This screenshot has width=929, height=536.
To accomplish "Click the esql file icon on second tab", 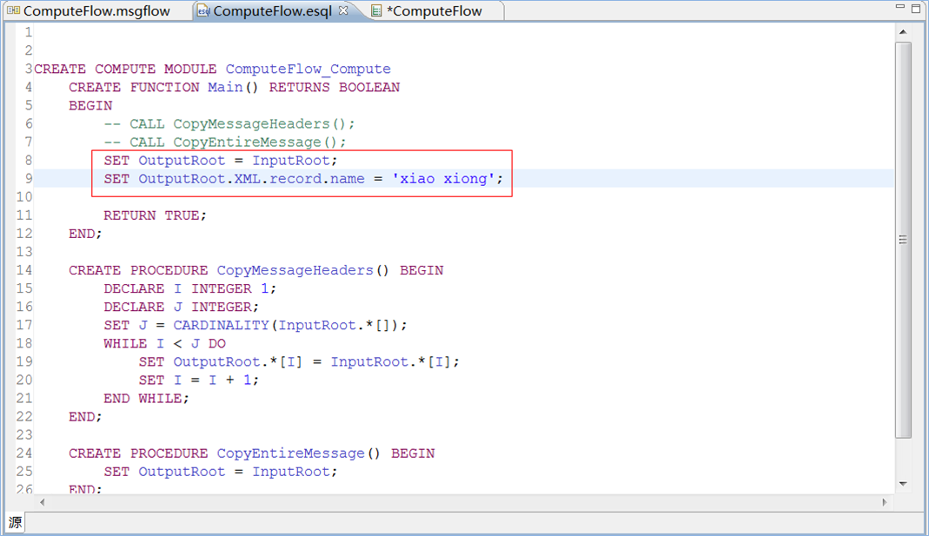I will coord(203,10).
